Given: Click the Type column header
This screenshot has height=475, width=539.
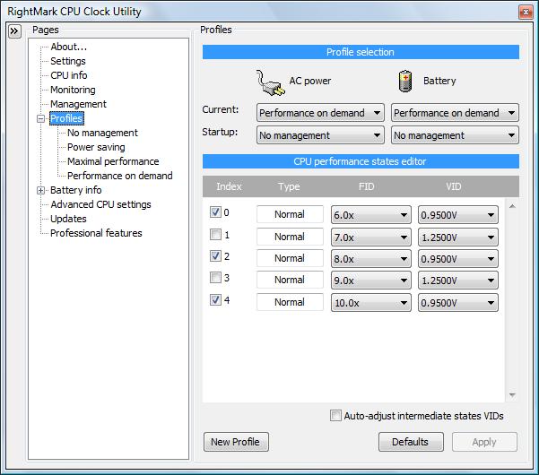Looking at the screenshot, I should coord(289,186).
